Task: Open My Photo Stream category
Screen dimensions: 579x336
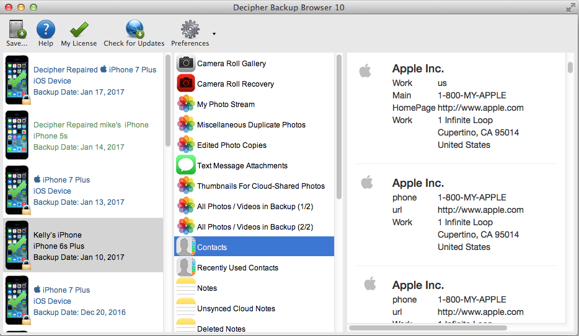Action: point(226,104)
